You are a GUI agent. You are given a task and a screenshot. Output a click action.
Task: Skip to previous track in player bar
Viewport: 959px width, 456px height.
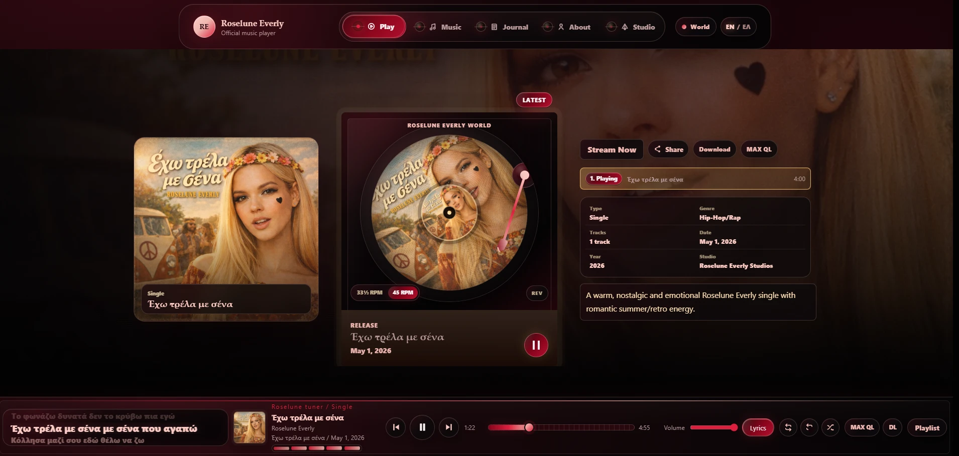[396, 427]
